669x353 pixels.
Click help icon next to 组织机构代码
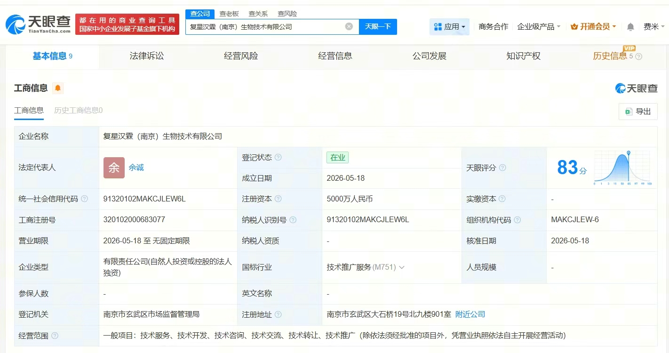pyautogui.click(x=518, y=220)
